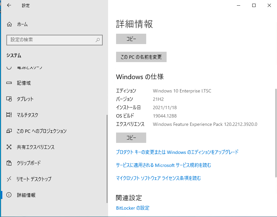The image size is (277, 217).
Task: Click the システム section label
Action: 14,55
